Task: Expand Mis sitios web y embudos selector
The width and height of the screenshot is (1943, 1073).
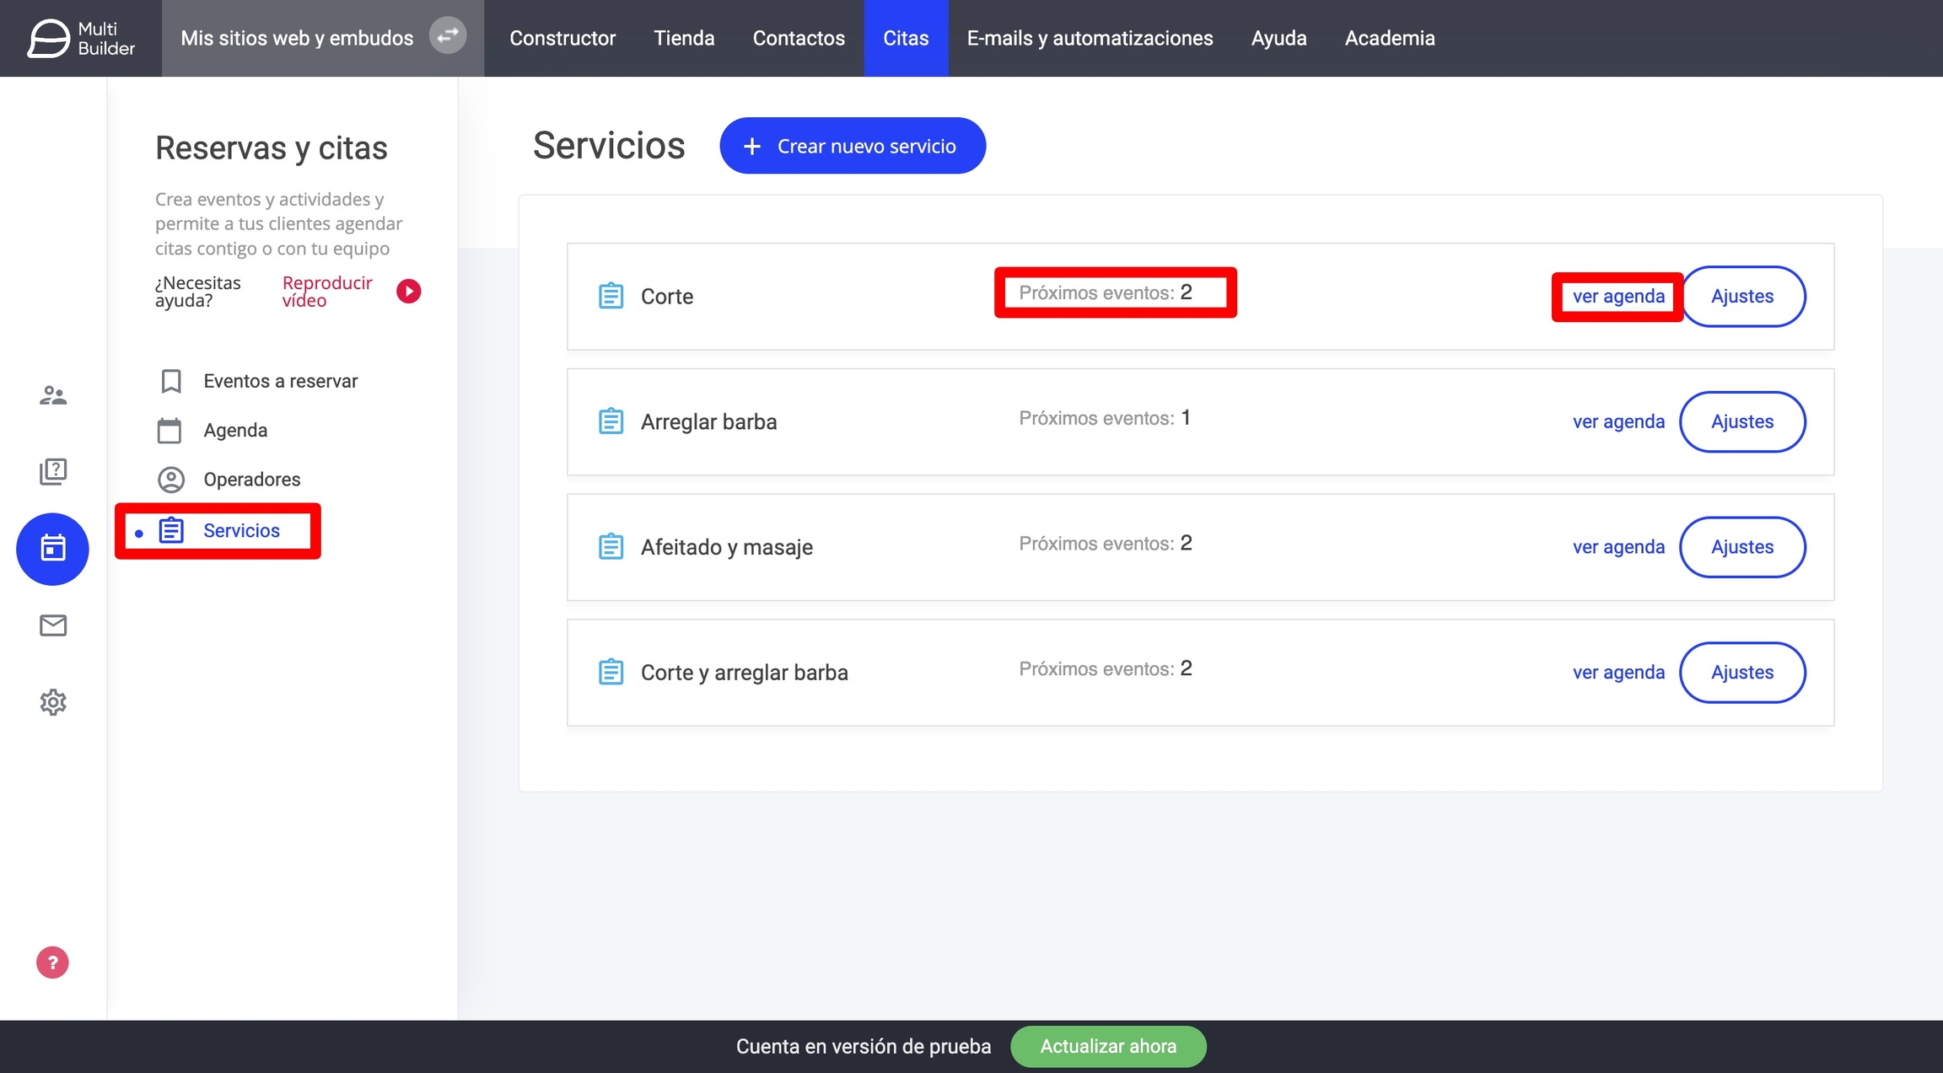Action: (297, 38)
